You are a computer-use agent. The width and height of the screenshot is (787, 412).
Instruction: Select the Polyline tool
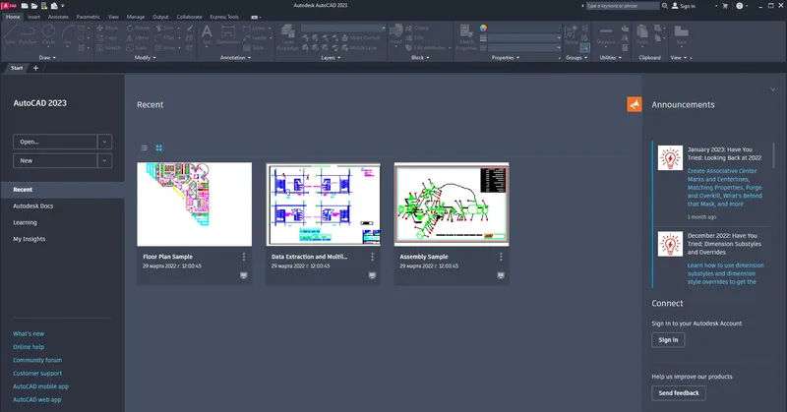(x=29, y=34)
